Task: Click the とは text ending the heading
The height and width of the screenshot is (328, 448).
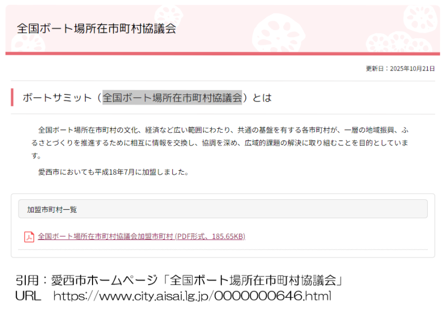Action: point(262,97)
